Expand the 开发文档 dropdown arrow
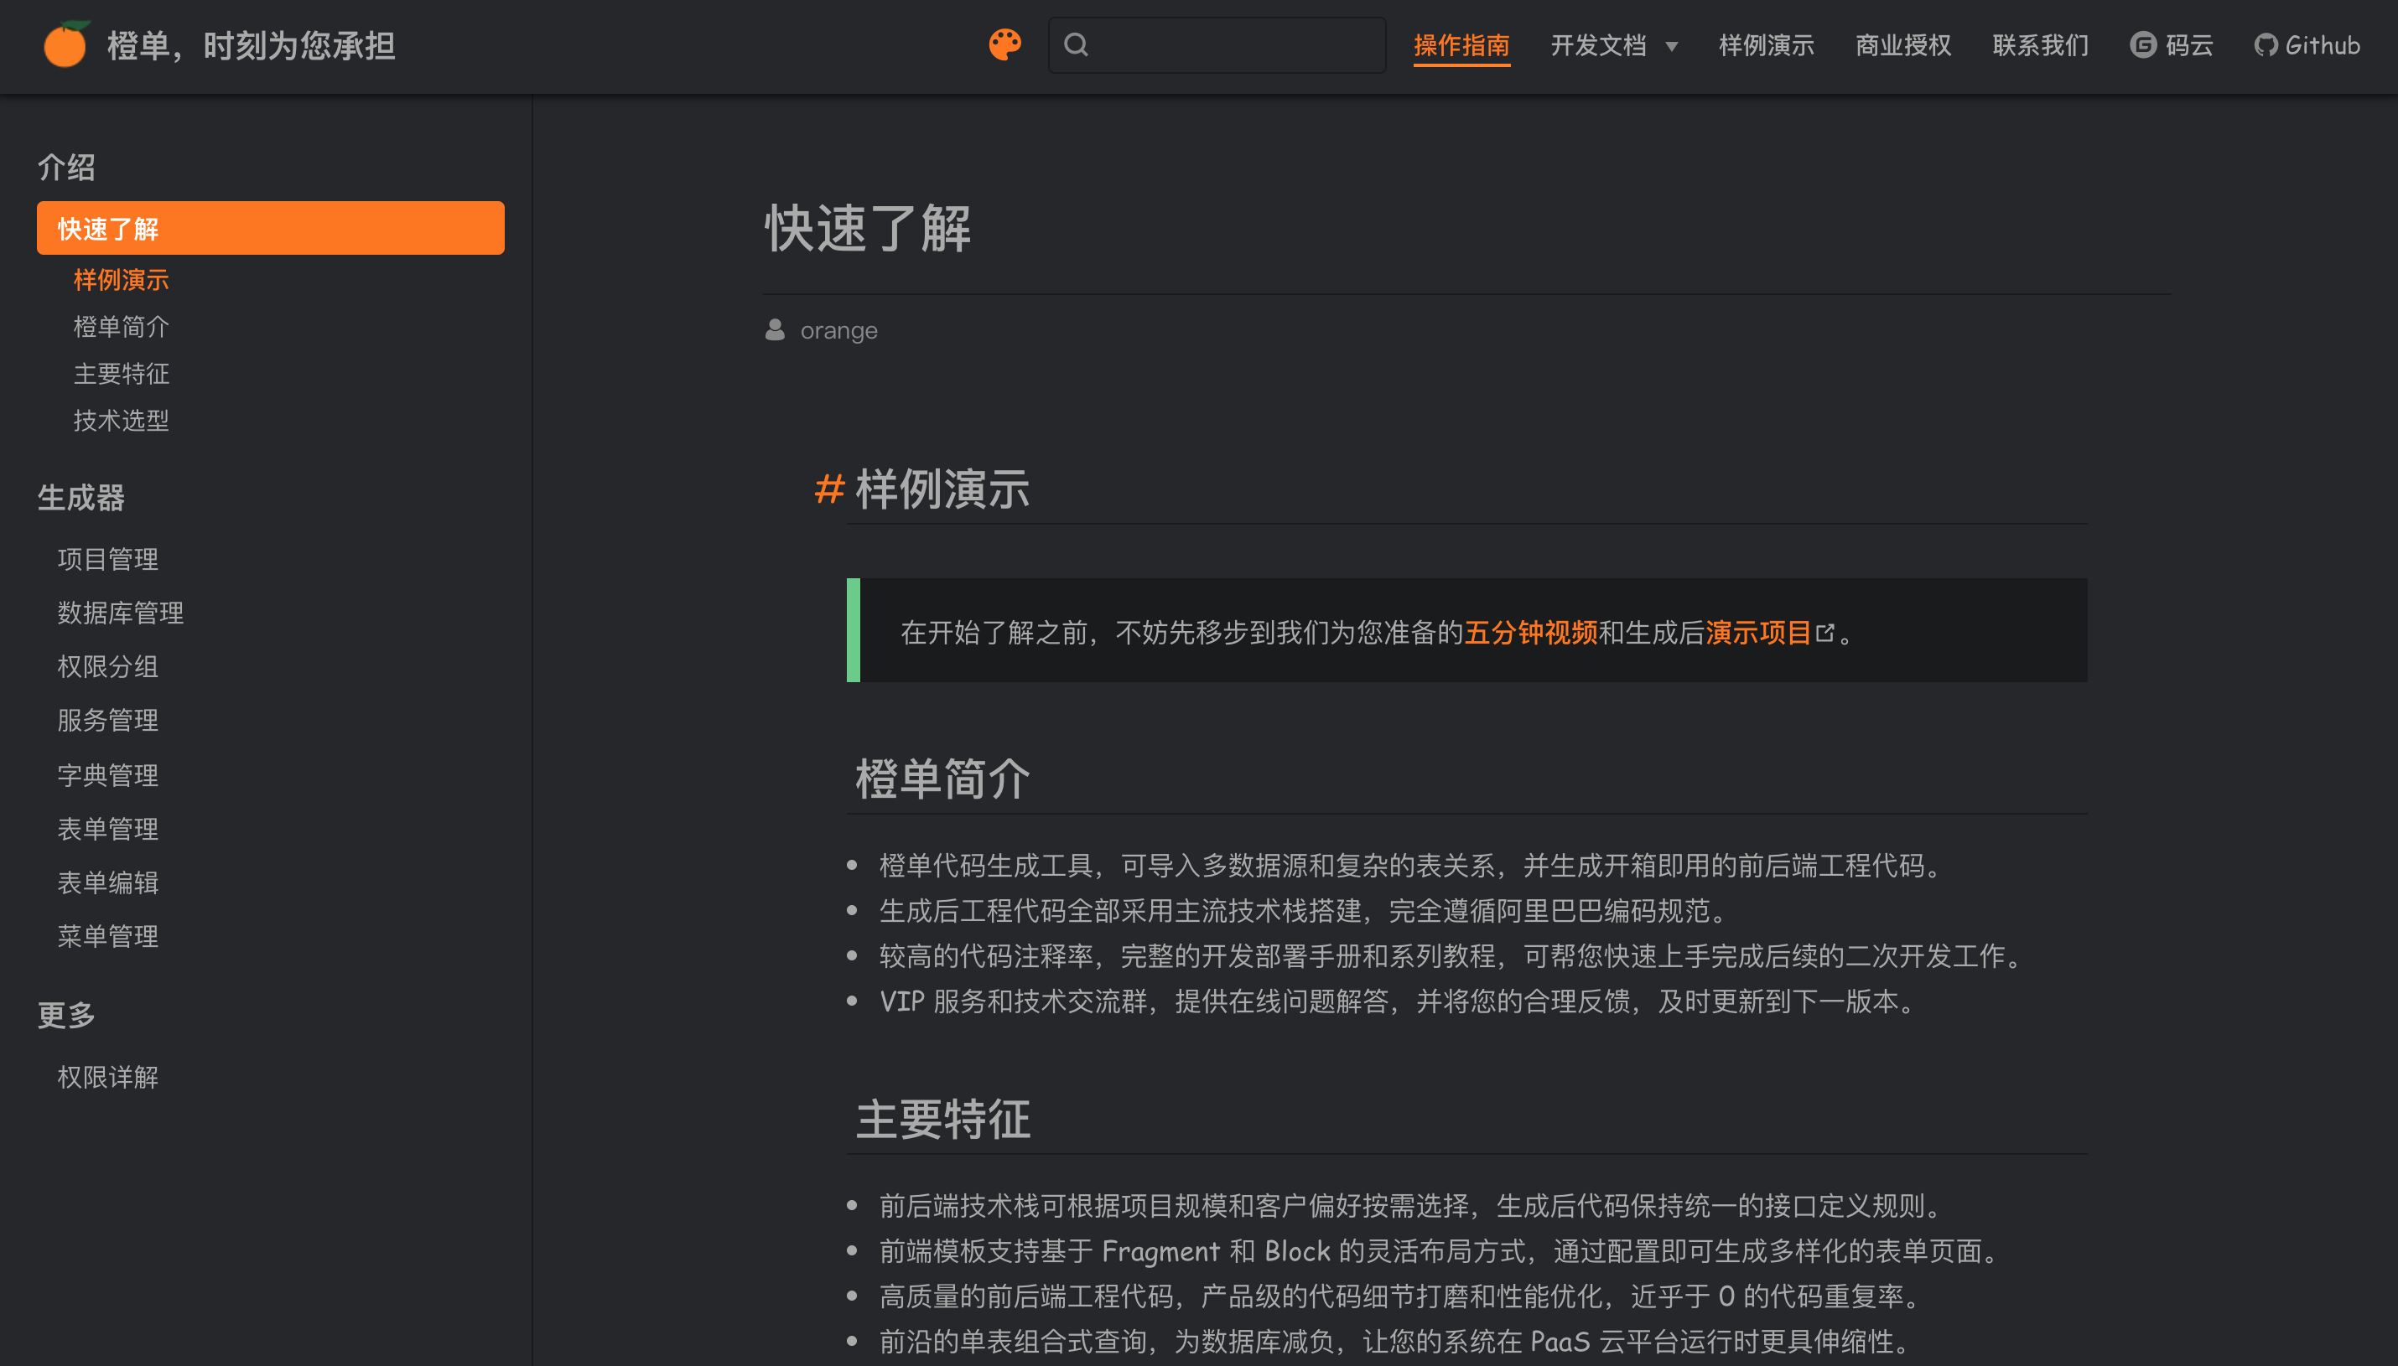 1672,46
